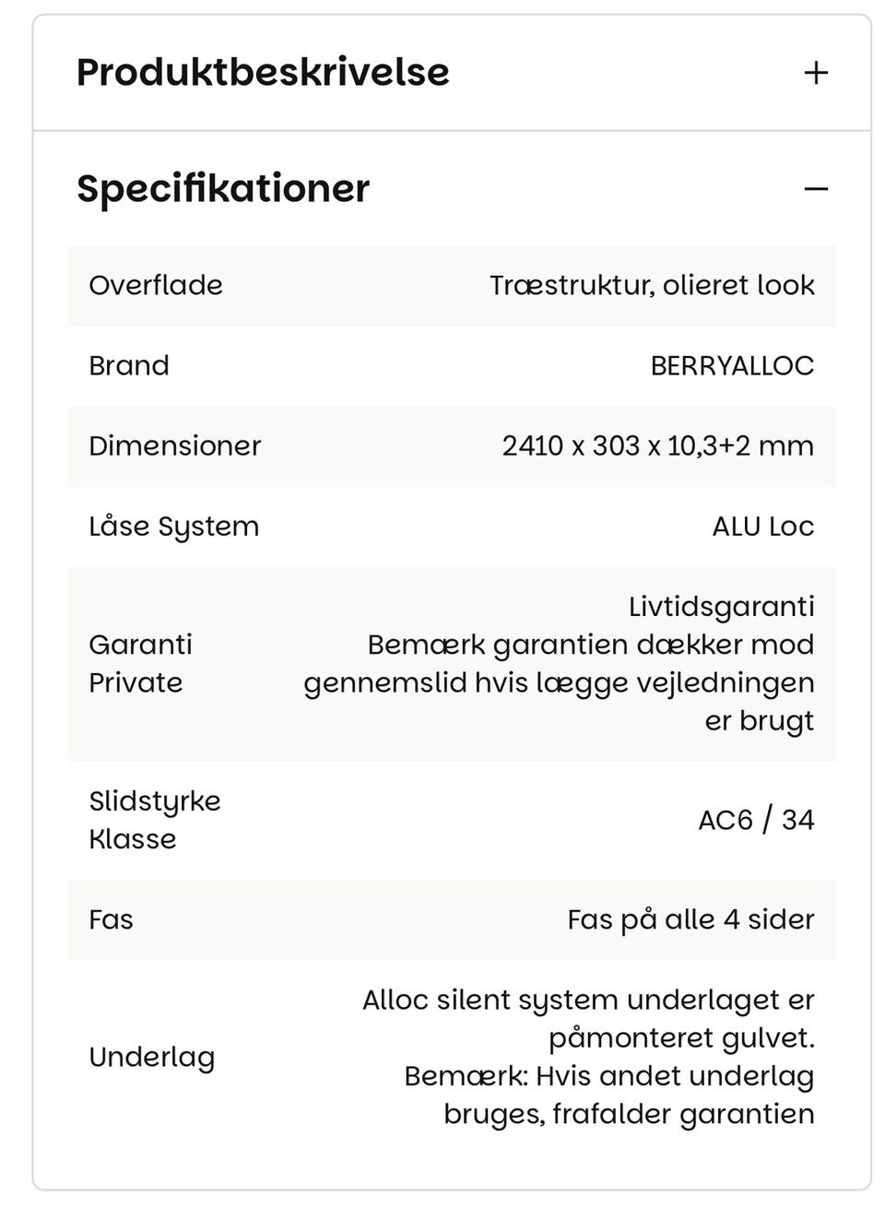Collapse Specifikationer with the minus icon
The image size is (885, 1232).
click(815, 189)
